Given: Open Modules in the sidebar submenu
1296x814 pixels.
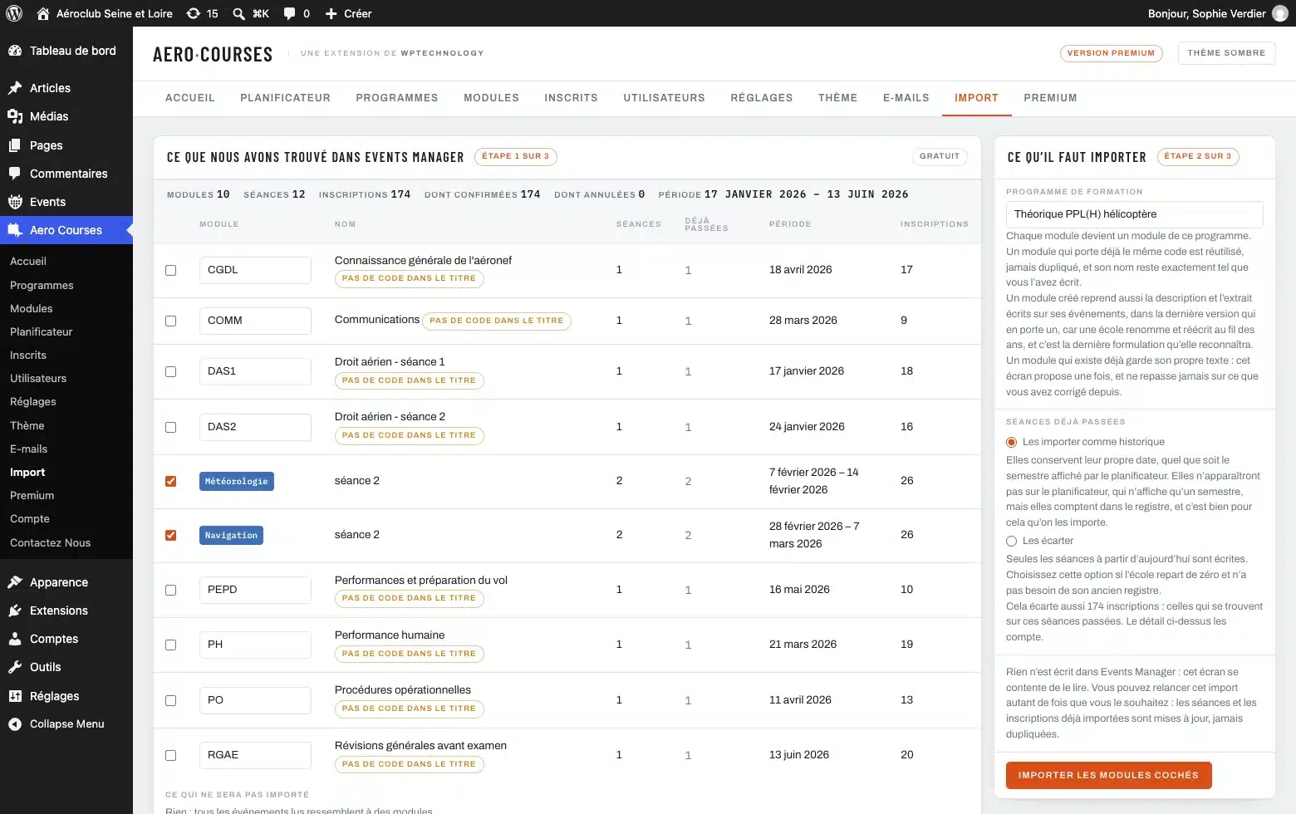Looking at the screenshot, I should [32, 308].
